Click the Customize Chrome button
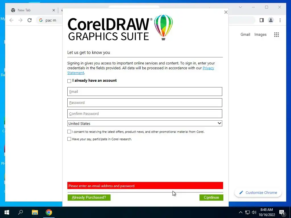This screenshot has height=218, width=291. click(x=258, y=193)
